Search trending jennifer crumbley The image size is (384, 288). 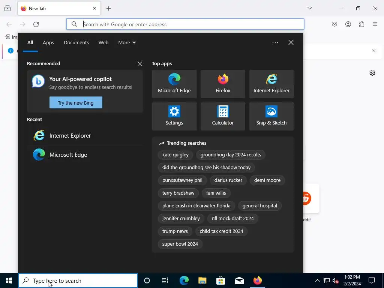pos(181,219)
